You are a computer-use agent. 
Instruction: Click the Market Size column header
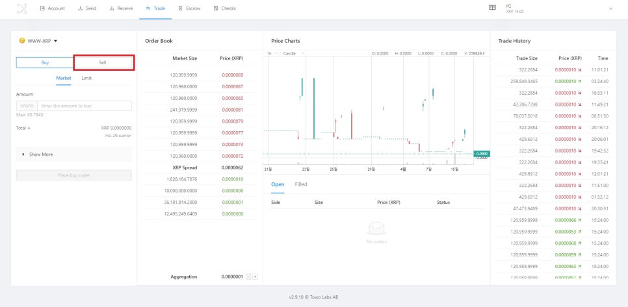pyautogui.click(x=185, y=58)
